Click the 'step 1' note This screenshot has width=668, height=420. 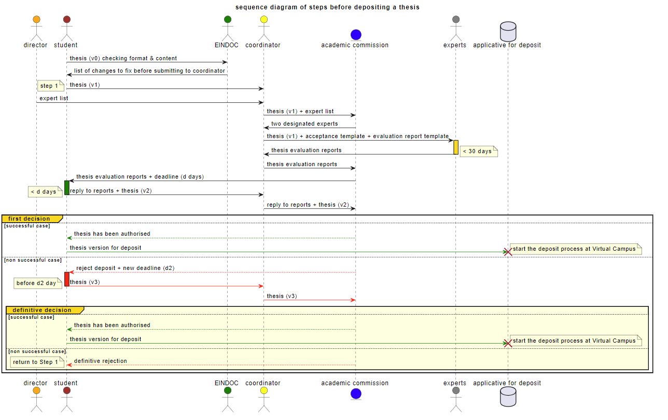[50, 86]
